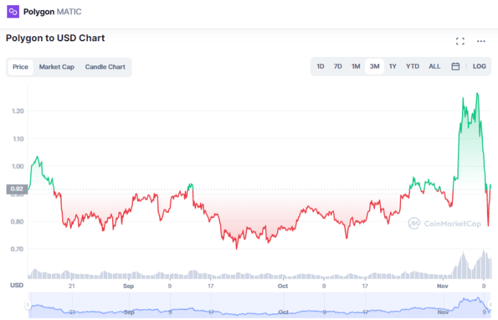Click the Polygon to USD Chart title
The height and width of the screenshot is (320, 498).
55,38
